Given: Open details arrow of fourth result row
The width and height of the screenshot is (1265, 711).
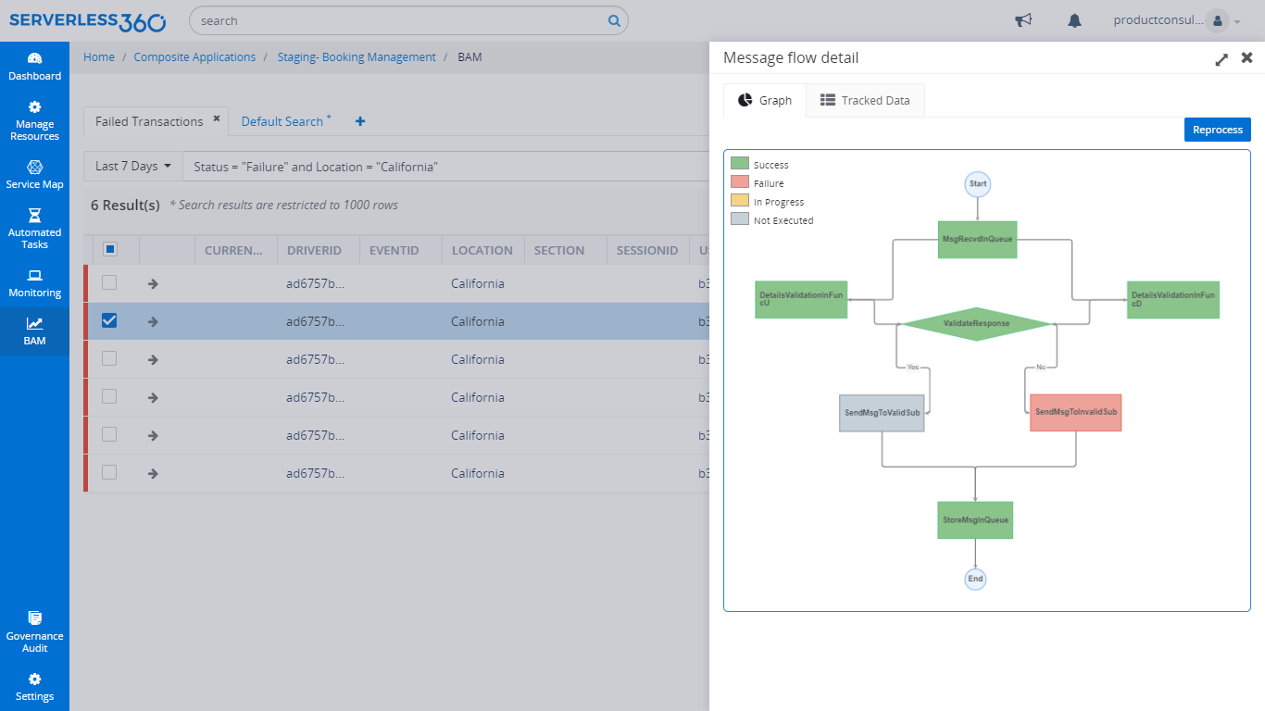Looking at the screenshot, I should [x=153, y=397].
